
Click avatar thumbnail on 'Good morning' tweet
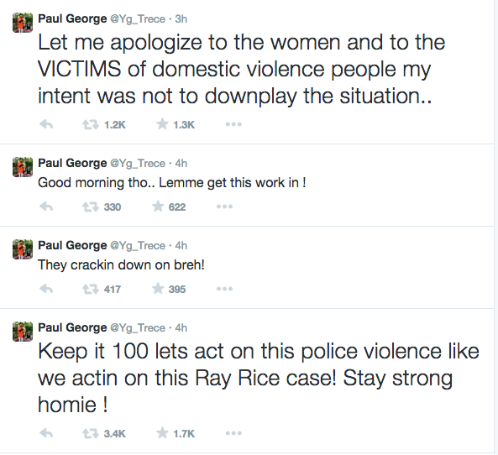point(23,167)
